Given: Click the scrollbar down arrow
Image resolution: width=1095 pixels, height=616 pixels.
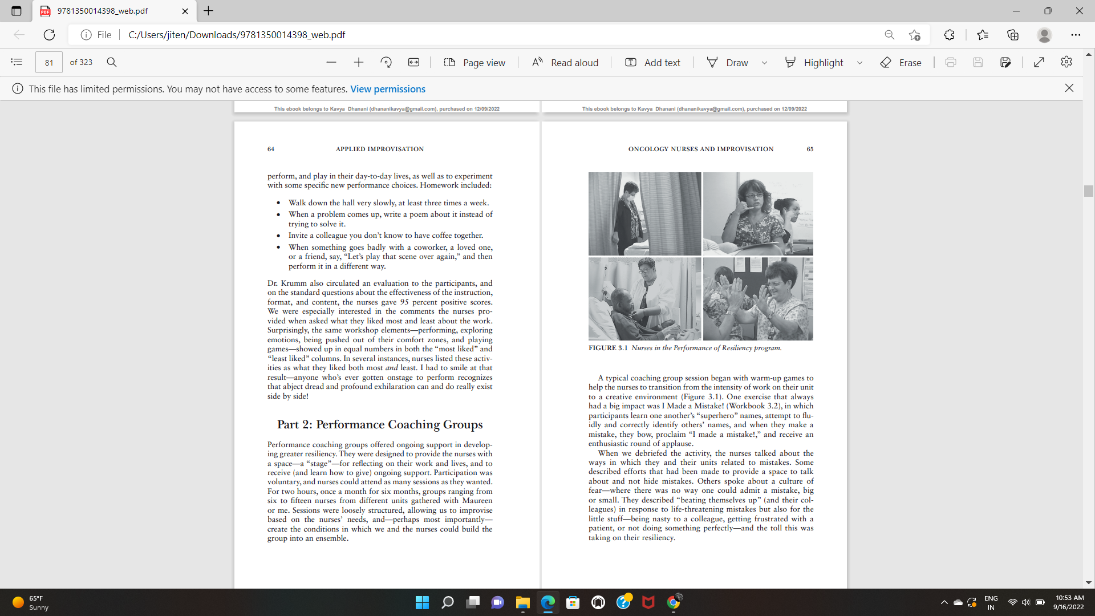Looking at the screenshot, I should (x=1089, y=583).
